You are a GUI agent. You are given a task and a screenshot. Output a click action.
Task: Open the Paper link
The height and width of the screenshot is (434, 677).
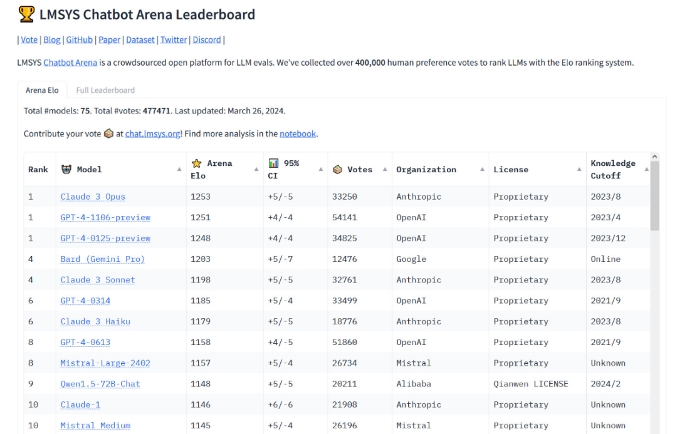point(109,39)
